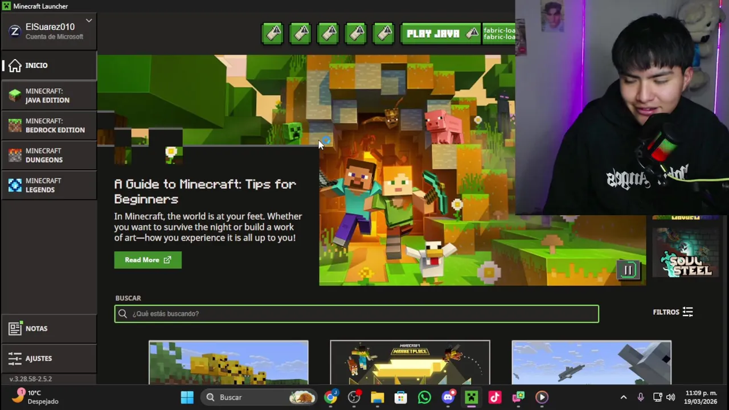Open TikTok from the taskbar
This screenshot has height=410, width=729.
[494, 397]
